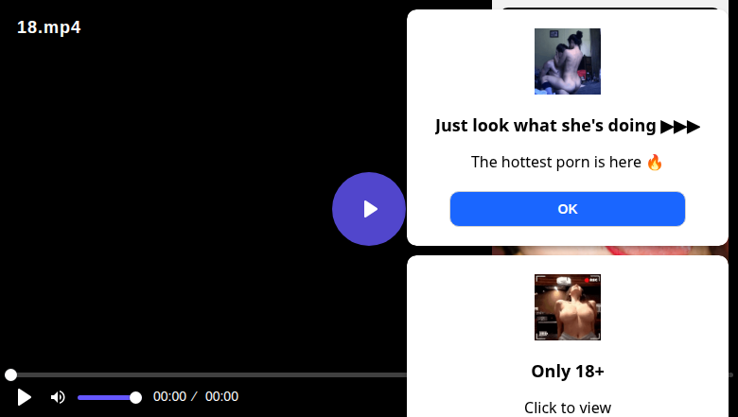
Task: Click the fire emoji in the popup text
Action: [655, 163]
